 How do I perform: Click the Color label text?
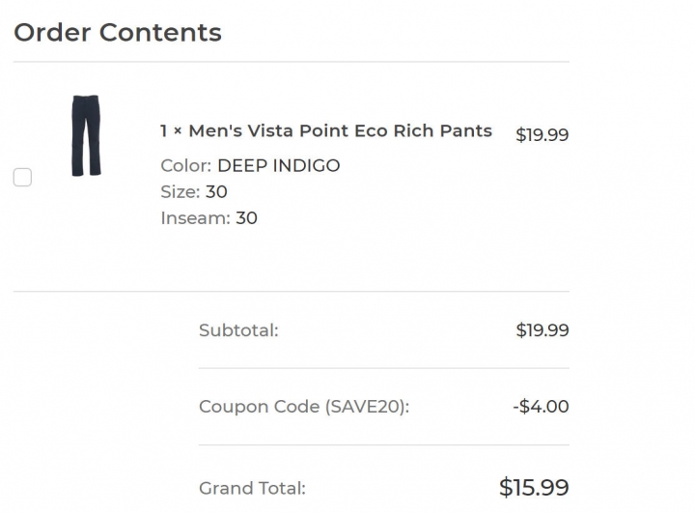[x=186, y=165]
